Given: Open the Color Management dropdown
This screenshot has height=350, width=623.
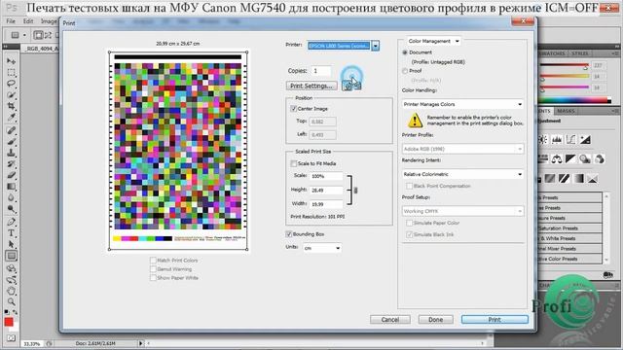Looking at the screenshot, I should coord(433,41).
